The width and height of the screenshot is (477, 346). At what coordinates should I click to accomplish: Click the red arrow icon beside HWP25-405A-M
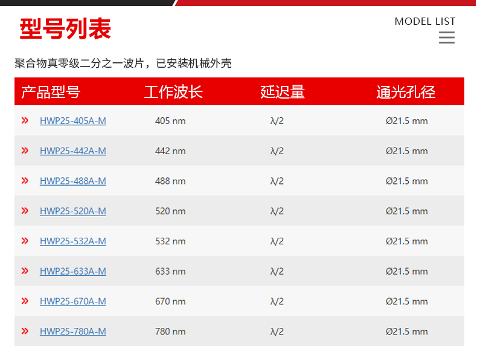tap(25, 120)
